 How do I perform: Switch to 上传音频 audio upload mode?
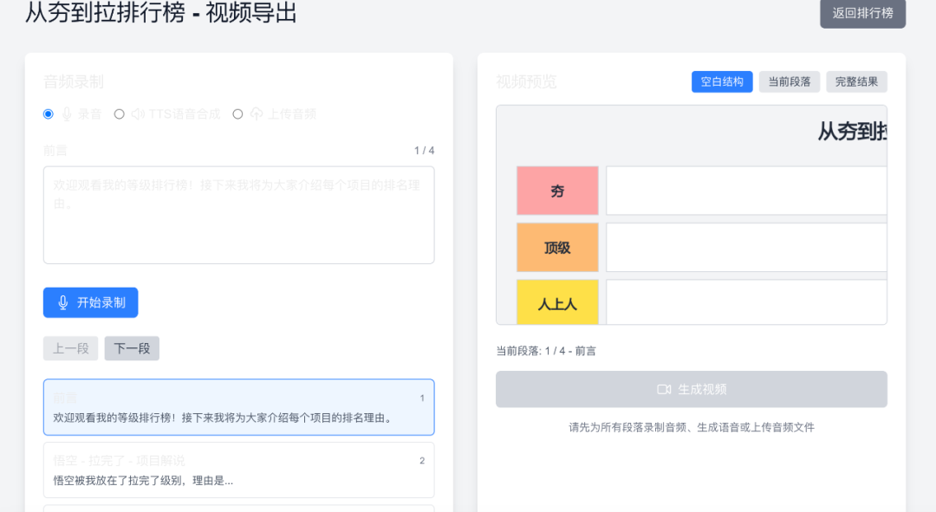237,113
